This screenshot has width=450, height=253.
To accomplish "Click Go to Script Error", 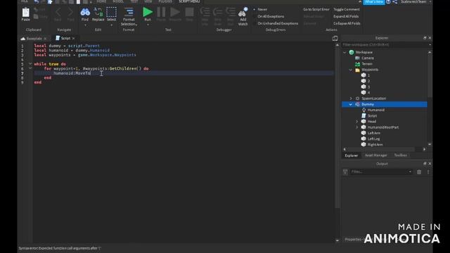I will pyautogui.click(x=316, y=9).
